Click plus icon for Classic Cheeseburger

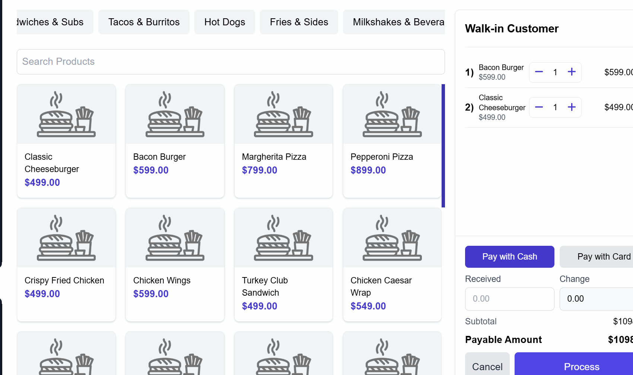pyautogui.click(x=572, y=107)
